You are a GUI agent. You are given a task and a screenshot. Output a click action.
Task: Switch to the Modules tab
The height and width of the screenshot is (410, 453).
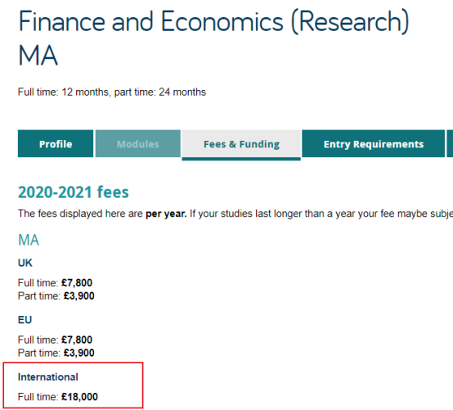pyautogui.click(x=138, y=144)
